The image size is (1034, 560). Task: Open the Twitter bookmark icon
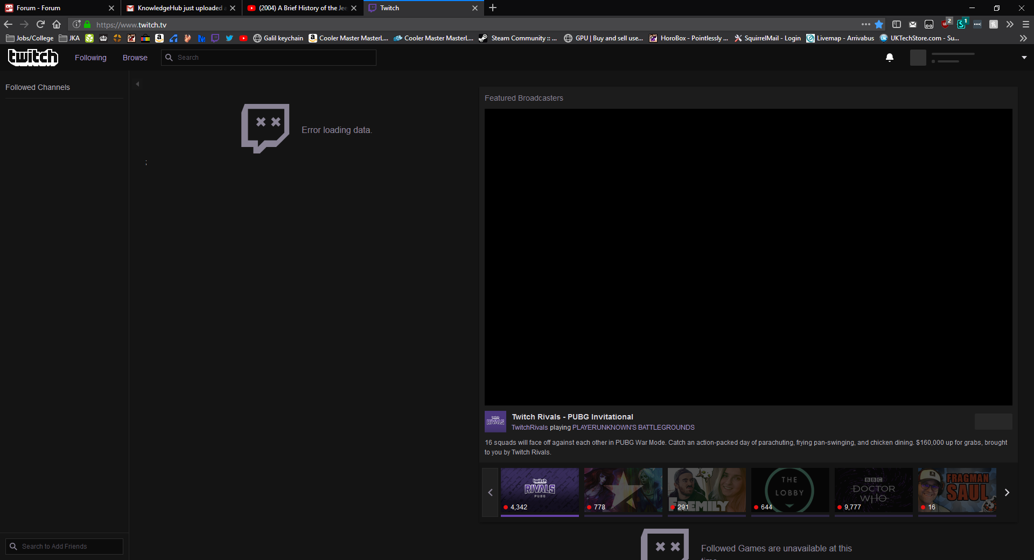pyautogui.click(x=229, y=38)
